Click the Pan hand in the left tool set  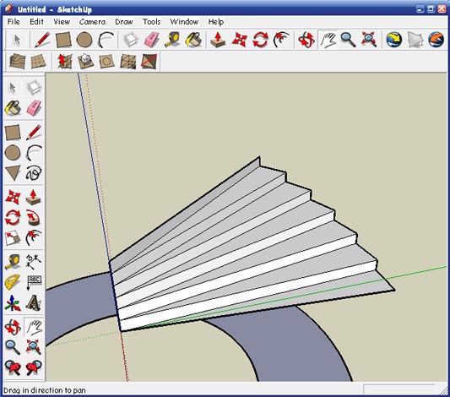(x=34, y=327)
